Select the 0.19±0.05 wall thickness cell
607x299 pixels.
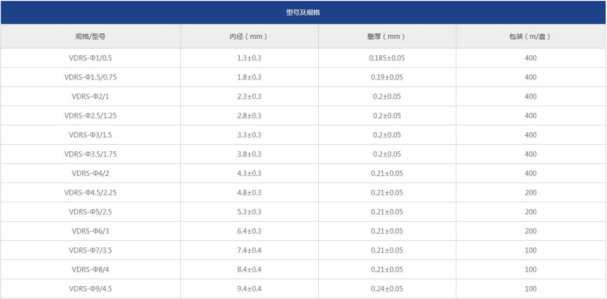click(387, 77)
